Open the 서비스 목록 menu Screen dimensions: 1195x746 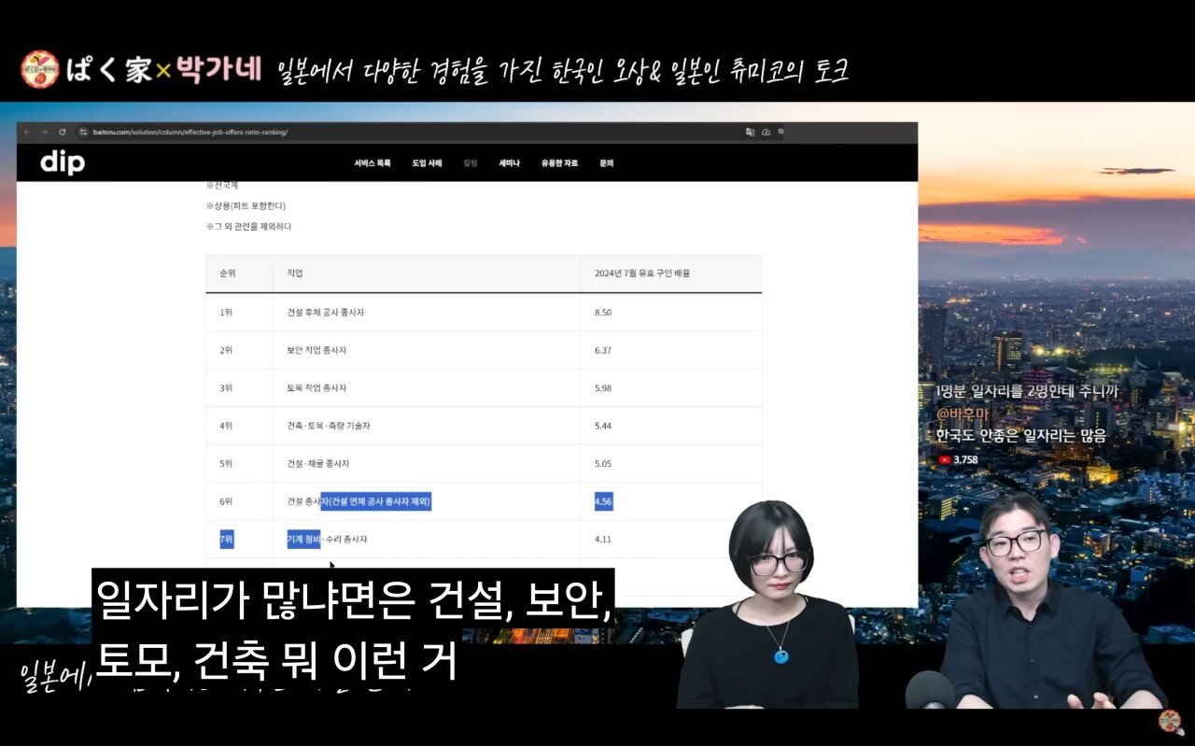coord(373,163)
